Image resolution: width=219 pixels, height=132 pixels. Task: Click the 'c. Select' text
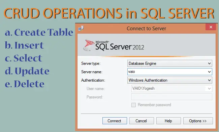[x=23, y=58]
